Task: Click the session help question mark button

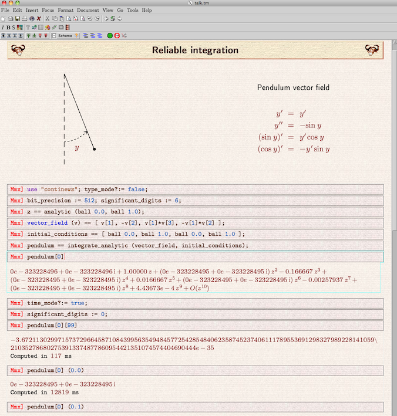Action: pyautogui.click(x=76, y=36)
